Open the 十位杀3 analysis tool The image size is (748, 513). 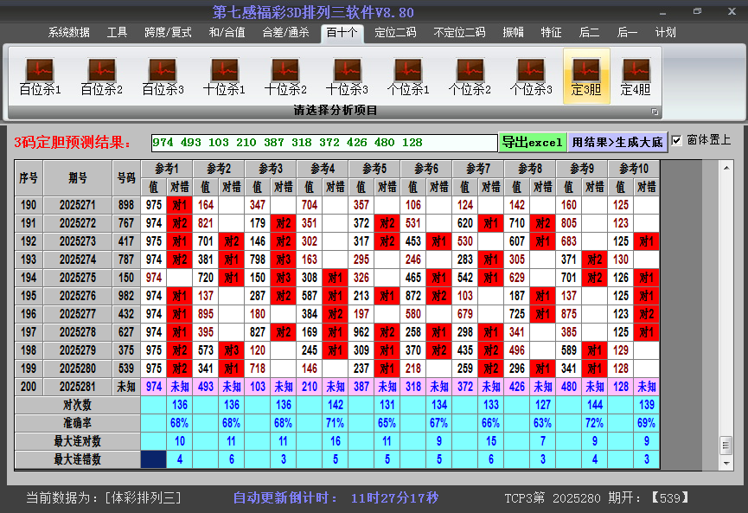(348, 74)
